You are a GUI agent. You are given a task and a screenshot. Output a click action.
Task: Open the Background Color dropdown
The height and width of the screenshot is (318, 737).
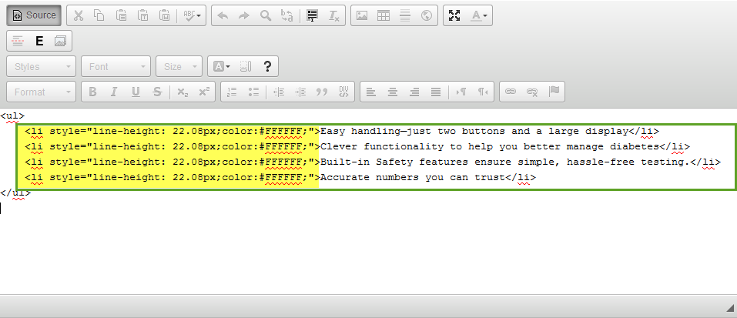(x=222, y=67)
